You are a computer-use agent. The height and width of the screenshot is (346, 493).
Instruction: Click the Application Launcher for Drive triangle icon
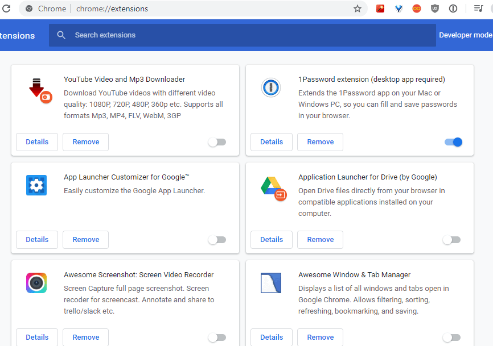coord(270,185)
